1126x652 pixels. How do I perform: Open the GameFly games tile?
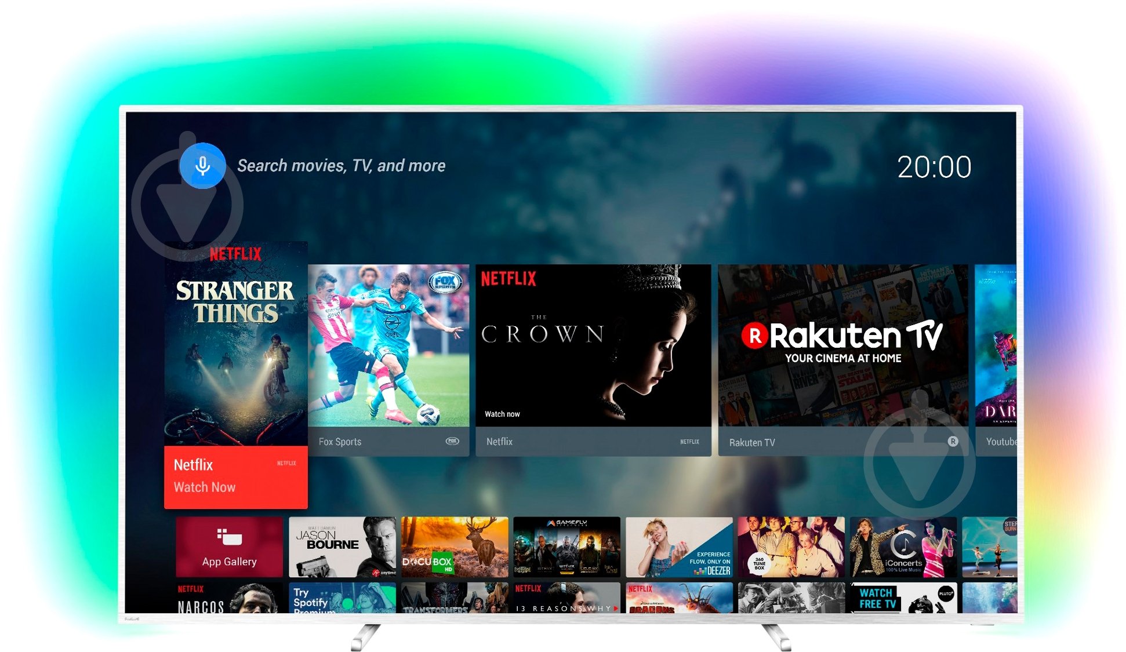point(566,547)
